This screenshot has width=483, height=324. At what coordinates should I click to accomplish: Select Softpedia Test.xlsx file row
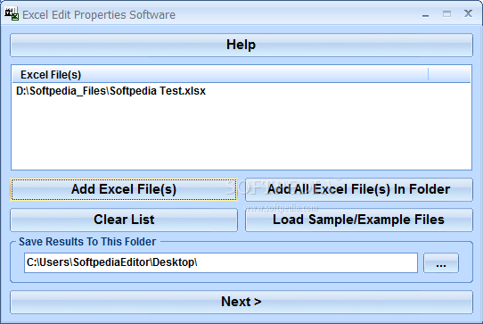[241, 91]
